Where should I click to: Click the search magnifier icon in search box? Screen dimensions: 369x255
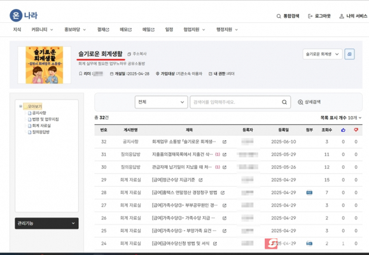pos(284,102)
